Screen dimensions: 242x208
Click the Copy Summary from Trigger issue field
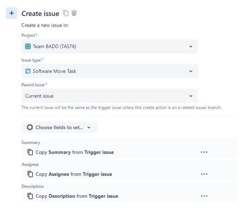(x=129, y=152)
